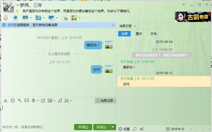Dismiss the cloud message service notice
The image size is (212, 132).
coord(114,25)
